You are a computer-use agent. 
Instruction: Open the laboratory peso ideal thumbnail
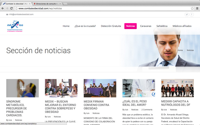(139, 88)
